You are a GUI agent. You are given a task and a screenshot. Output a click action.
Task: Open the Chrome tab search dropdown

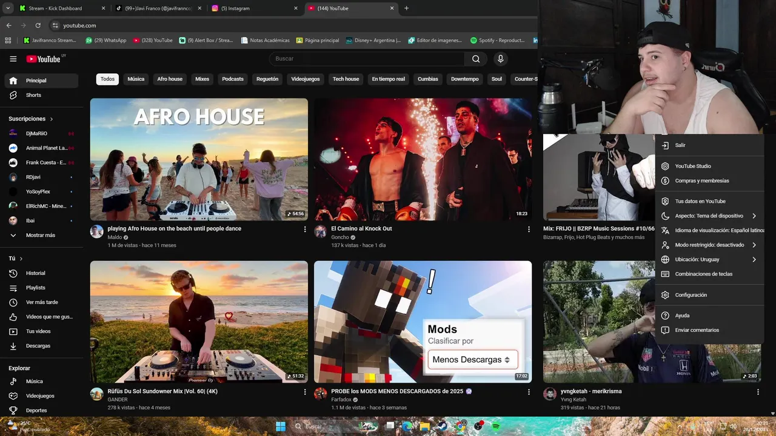click(8, 8)
